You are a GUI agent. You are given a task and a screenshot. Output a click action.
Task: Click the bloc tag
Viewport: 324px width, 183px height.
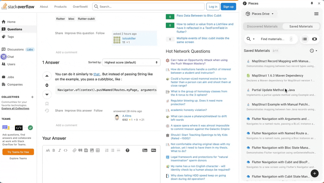(71, 19)
